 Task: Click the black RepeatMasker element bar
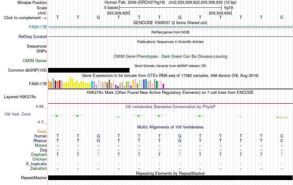(170, 178)
